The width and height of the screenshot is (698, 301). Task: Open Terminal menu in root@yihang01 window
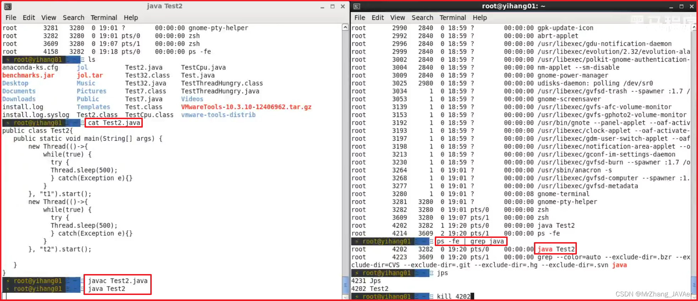453,17
